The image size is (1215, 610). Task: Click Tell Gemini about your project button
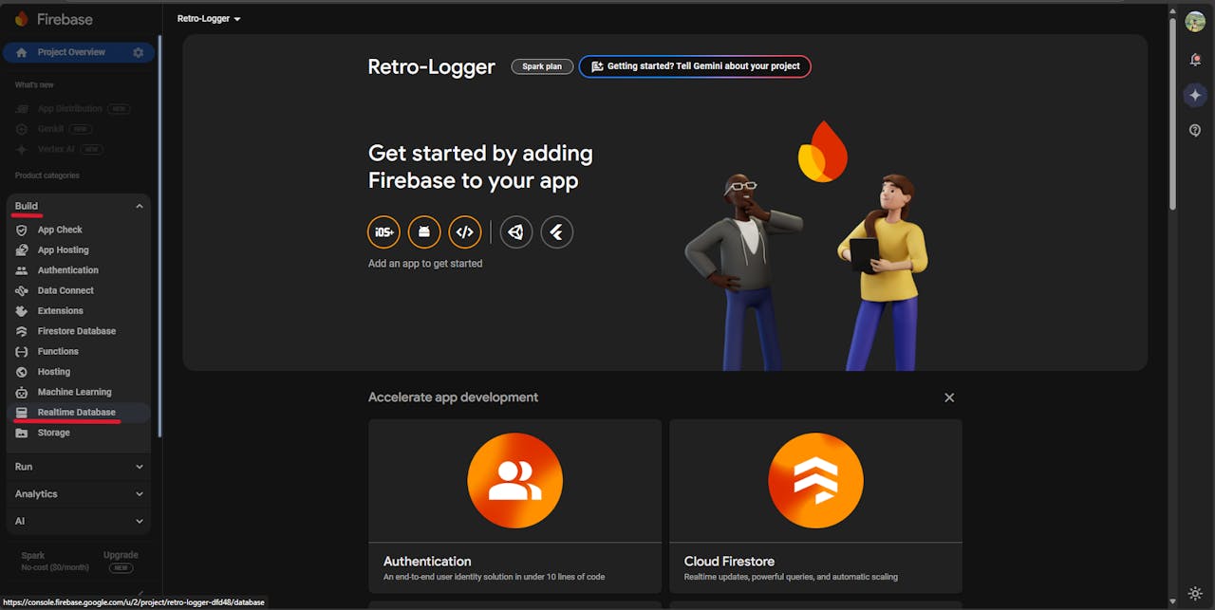click(x=695, y=66)
